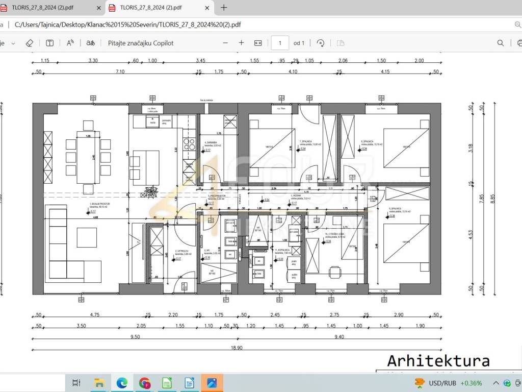Click the address bar file path
The image size is (522, 392).
127,24
